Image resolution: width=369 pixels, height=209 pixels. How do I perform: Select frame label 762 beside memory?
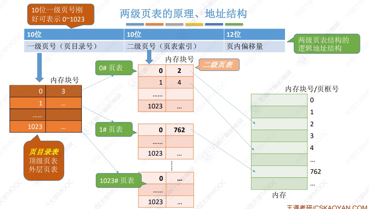(x=315, y=172)
